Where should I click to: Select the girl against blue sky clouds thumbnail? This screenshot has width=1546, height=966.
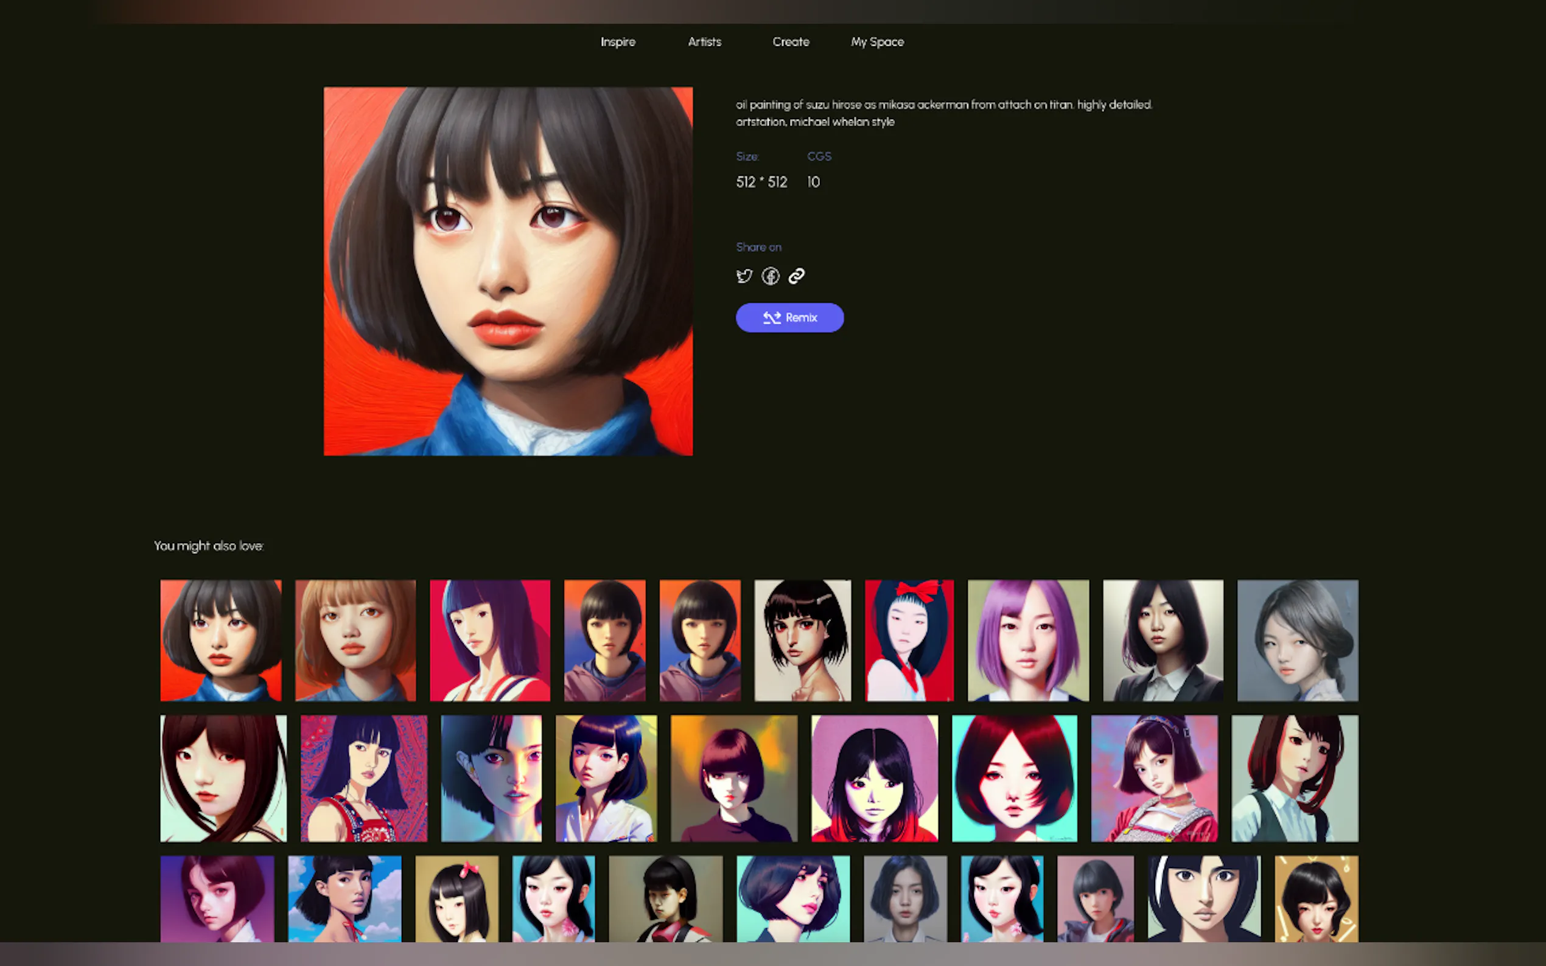[x=345, y=898]
